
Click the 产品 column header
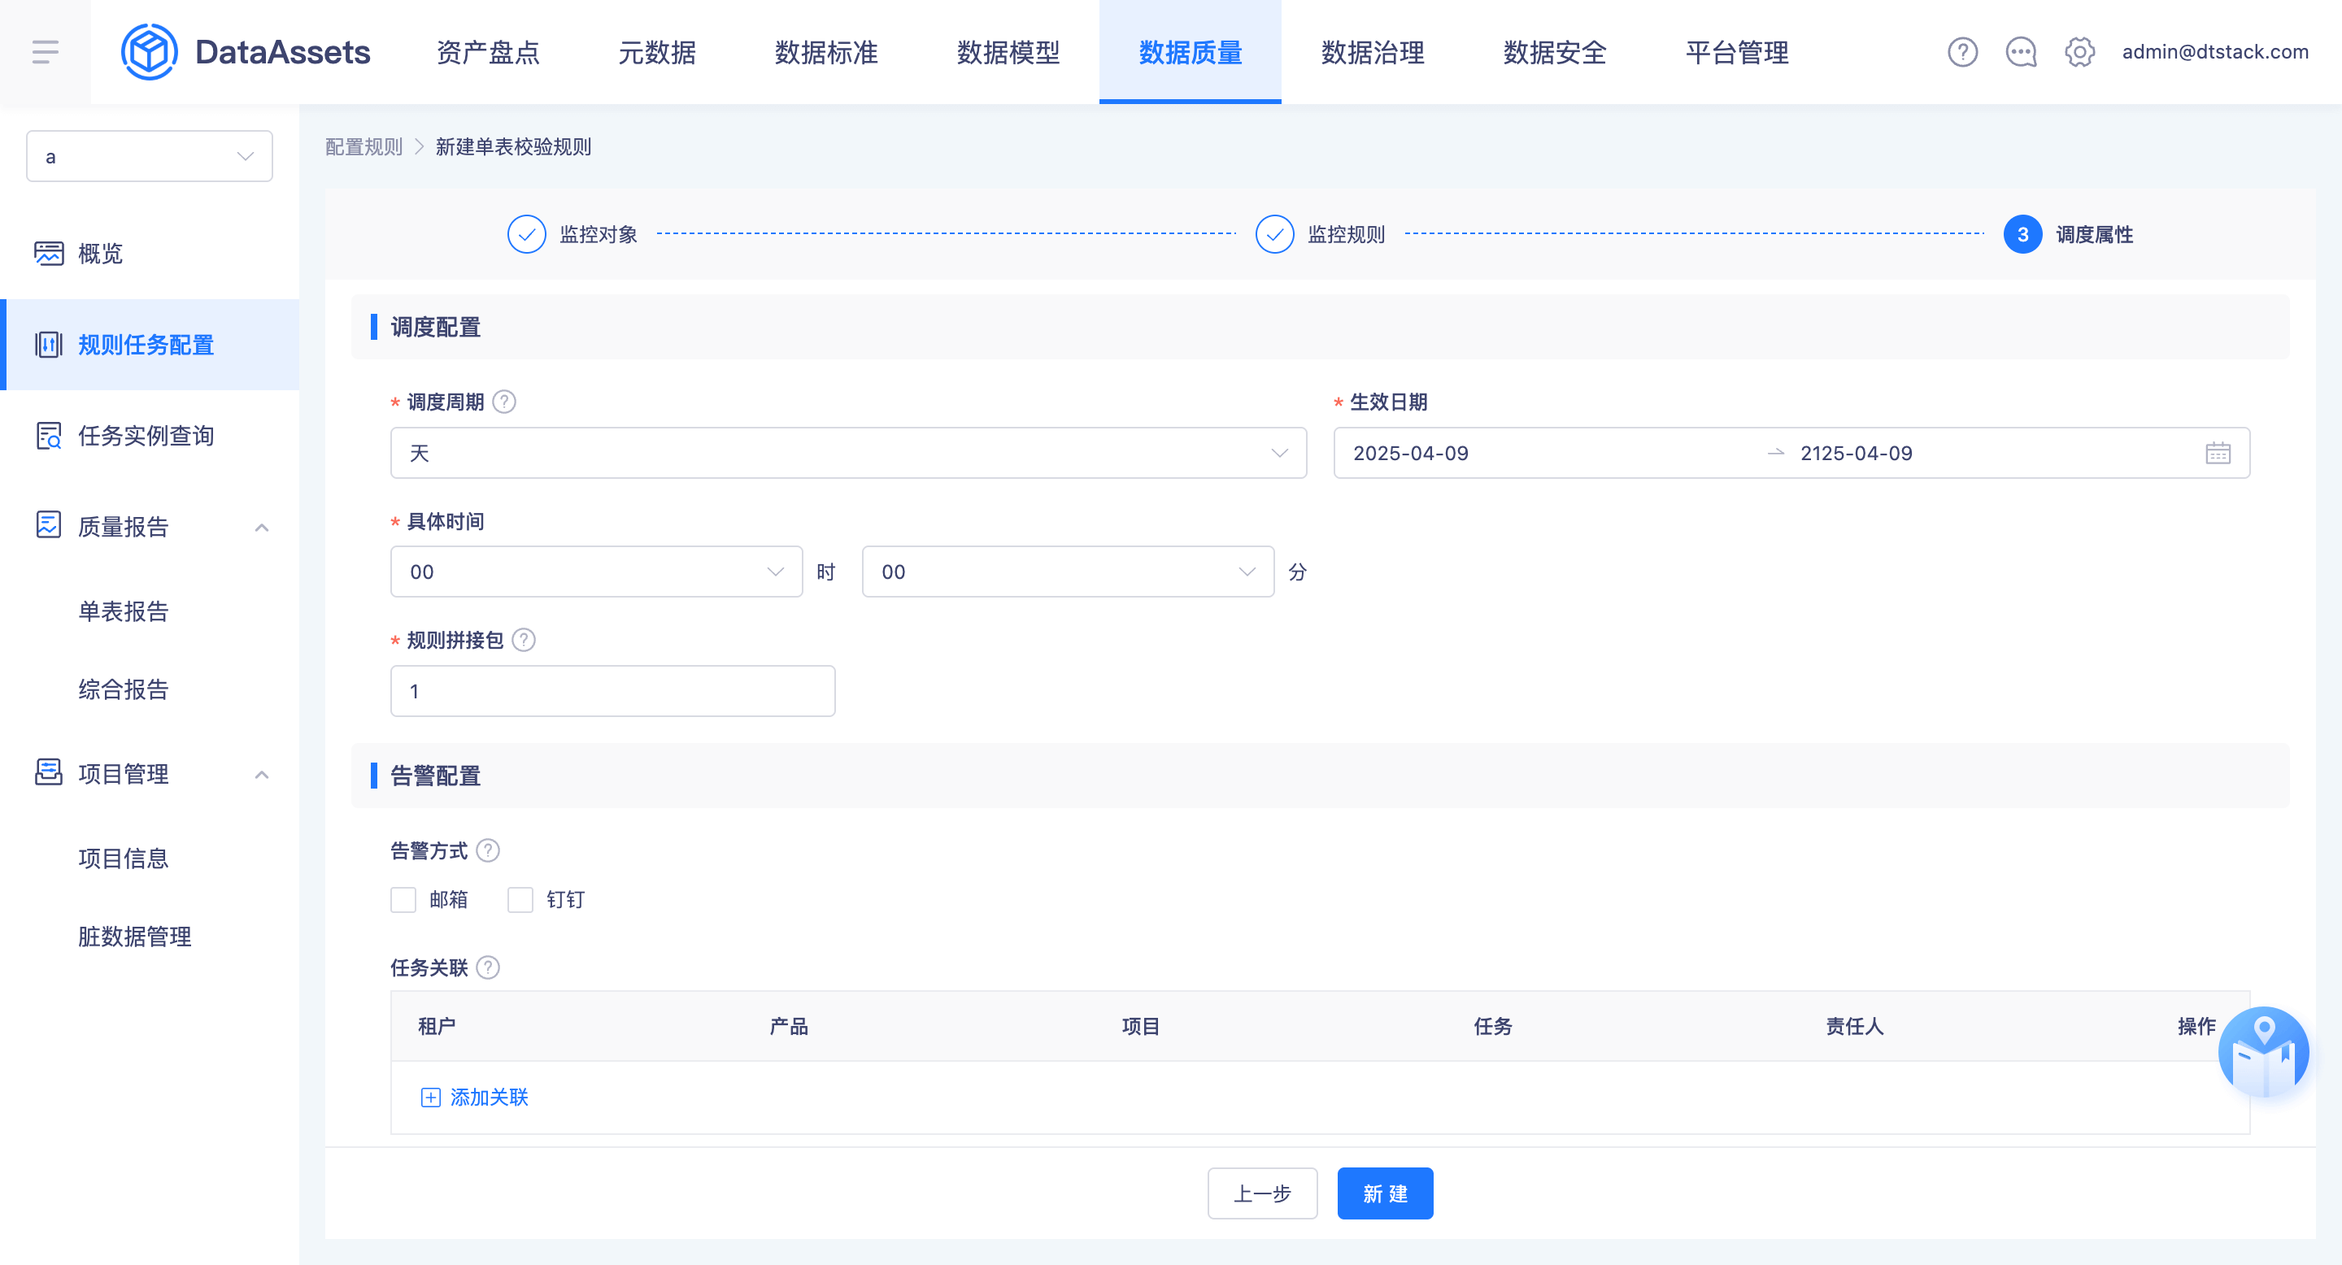pyautogui.click(x=789, y=1026)
